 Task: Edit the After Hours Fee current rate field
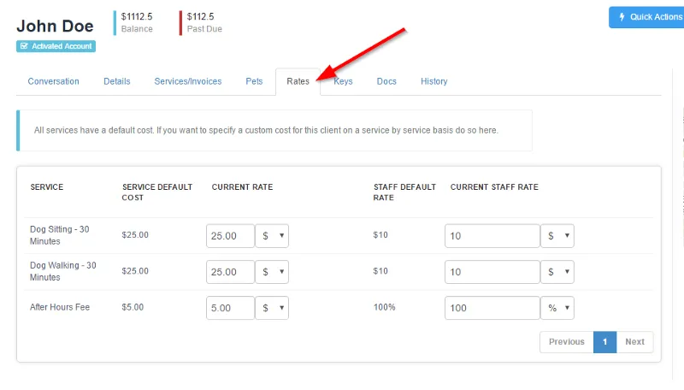(230, 308)
